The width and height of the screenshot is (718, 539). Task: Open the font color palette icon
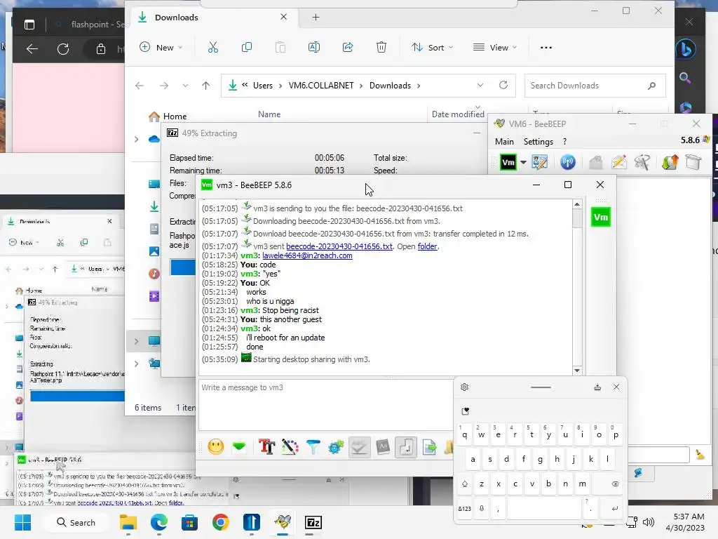[x=290, y=446]
